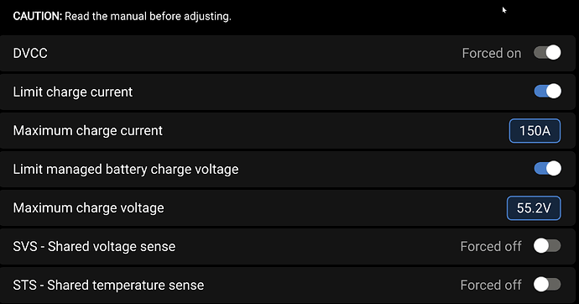The height and width of the screenshot is (304, 579).
Task: Disable the Limit charge current switch
Action: click(547, 92)
